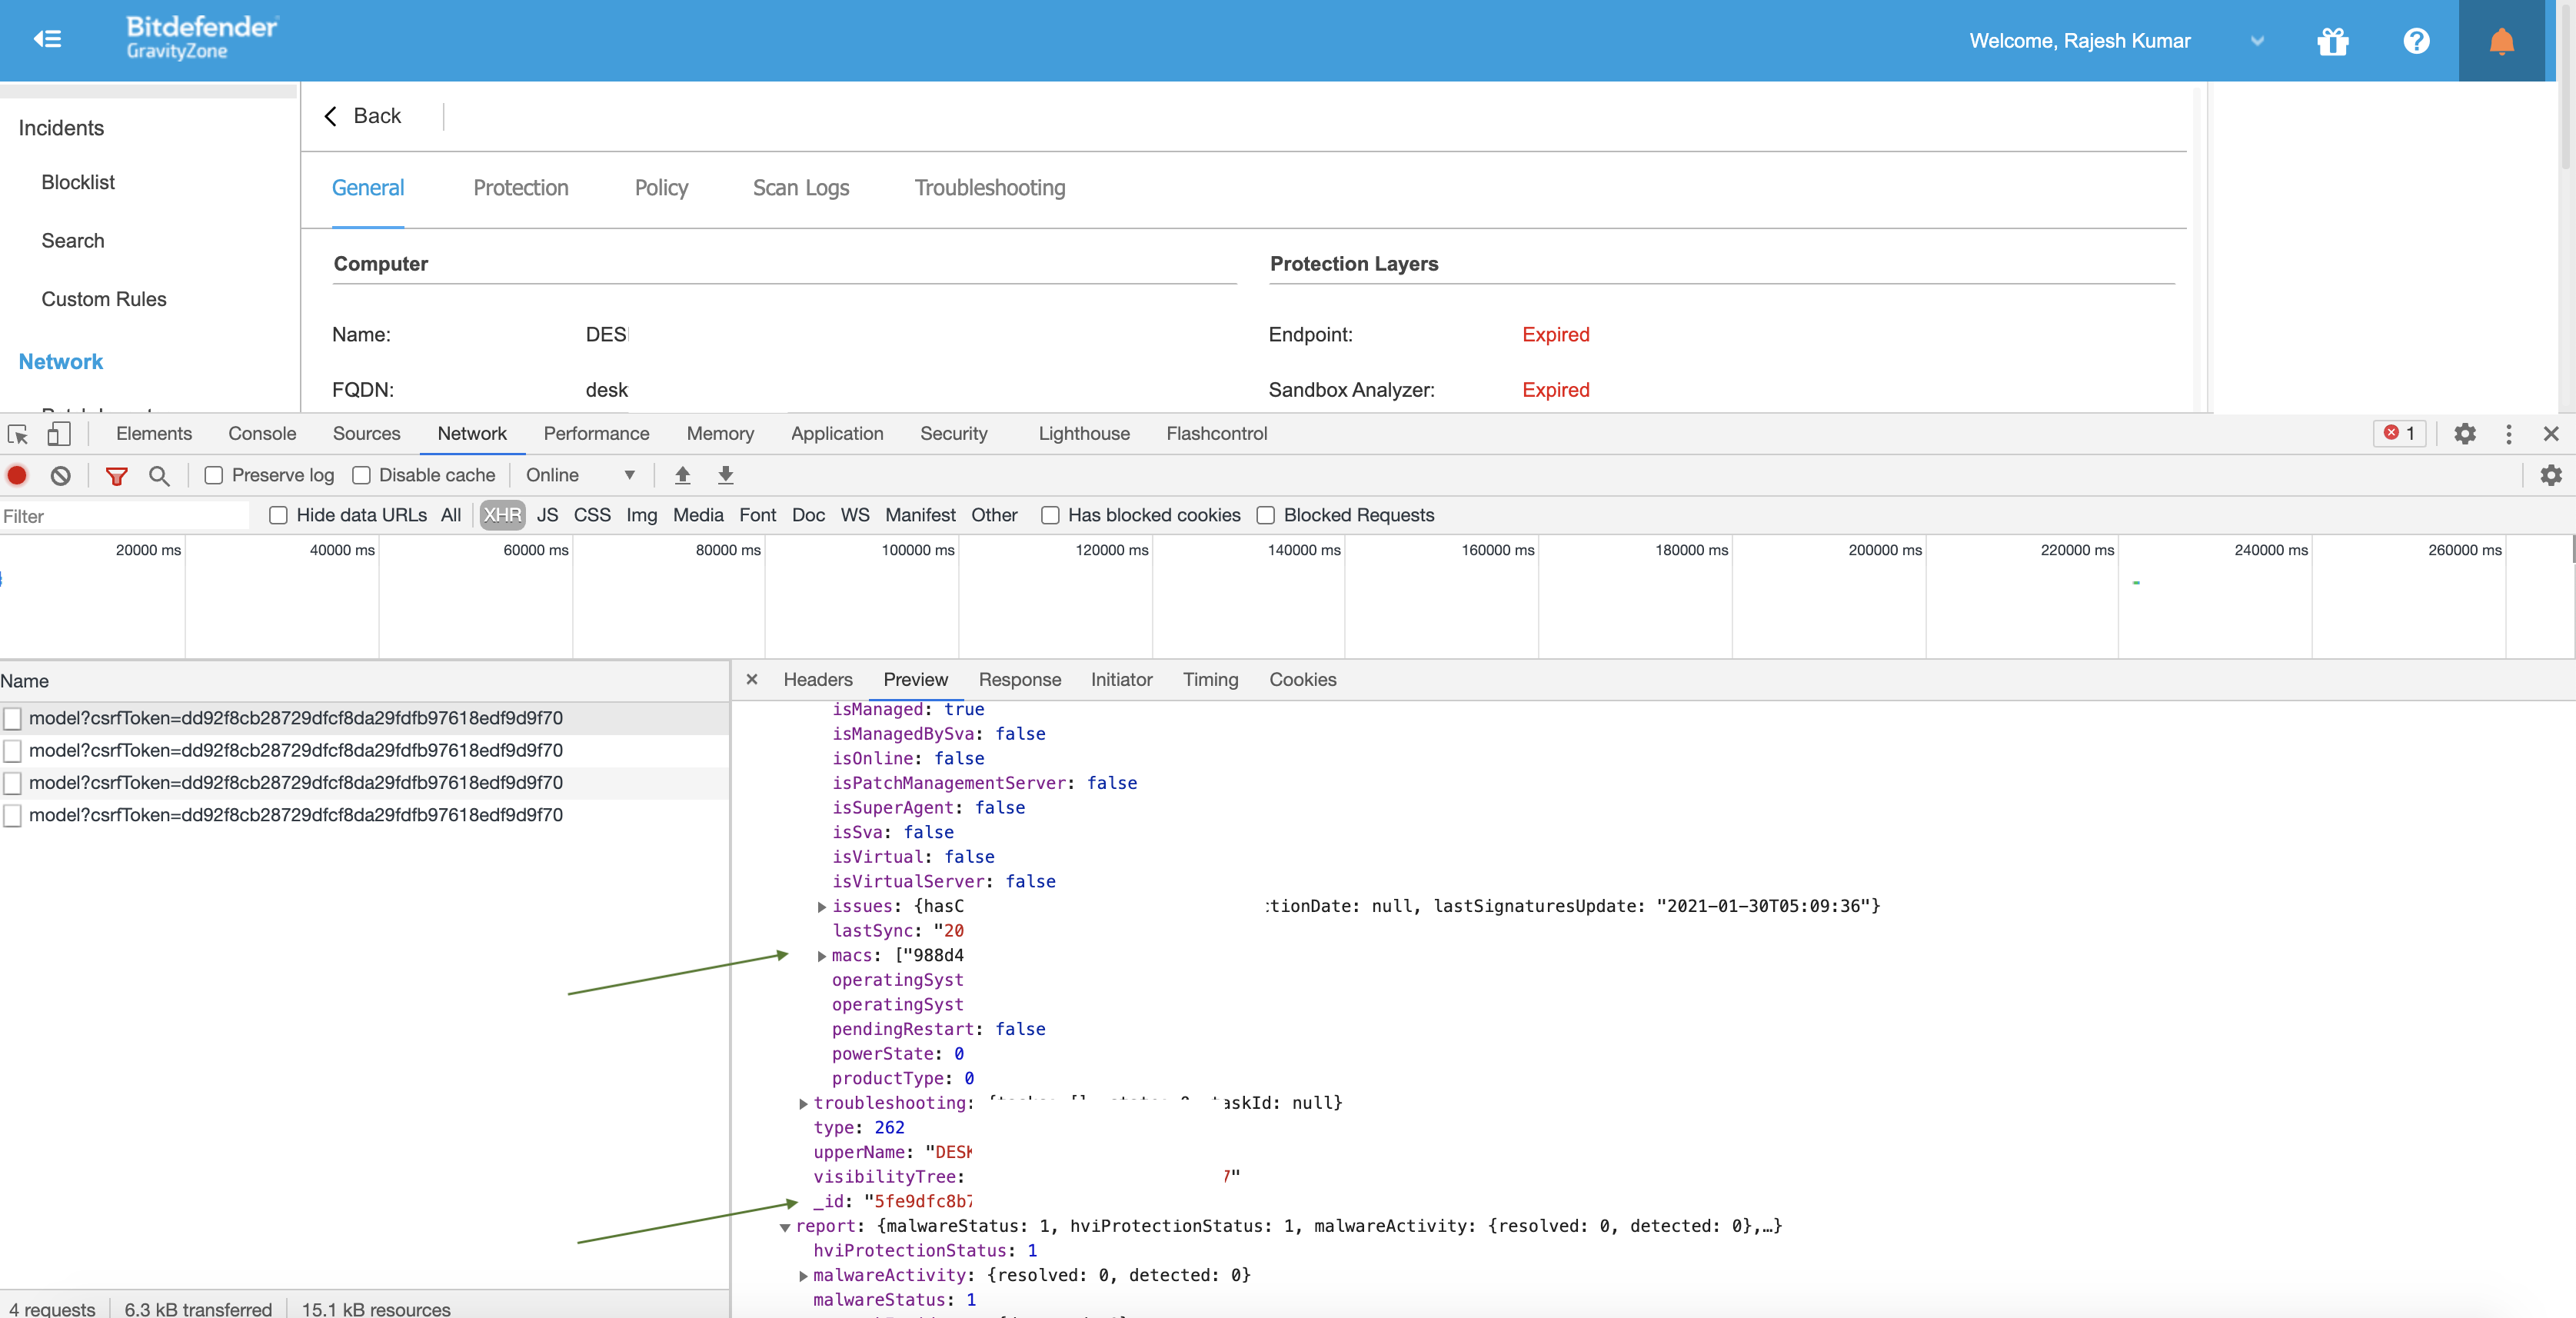Viewport: 2576px width, 1318px height.
Task: Check Blocked Requests filter
Action: (x=1265, y=516)
